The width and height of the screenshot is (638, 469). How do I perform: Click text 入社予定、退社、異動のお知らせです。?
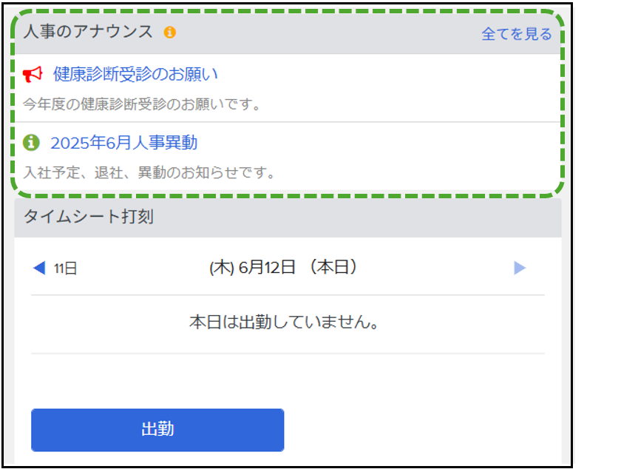(x=149, y=172)
